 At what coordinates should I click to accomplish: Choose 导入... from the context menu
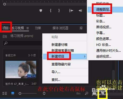click(x=56, y=72)
